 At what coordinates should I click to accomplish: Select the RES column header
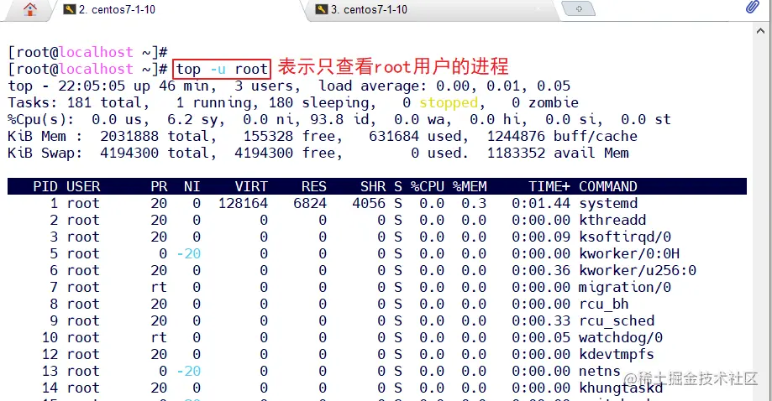point(314,186)
